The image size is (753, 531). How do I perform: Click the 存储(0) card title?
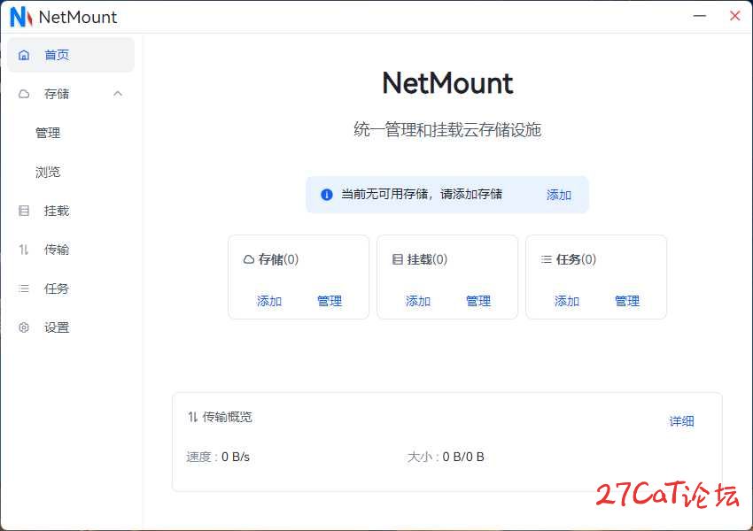point(278,259)
